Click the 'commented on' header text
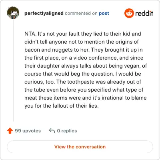The height and width of the screenshot is (160, 160). click(x=81, y=13)
